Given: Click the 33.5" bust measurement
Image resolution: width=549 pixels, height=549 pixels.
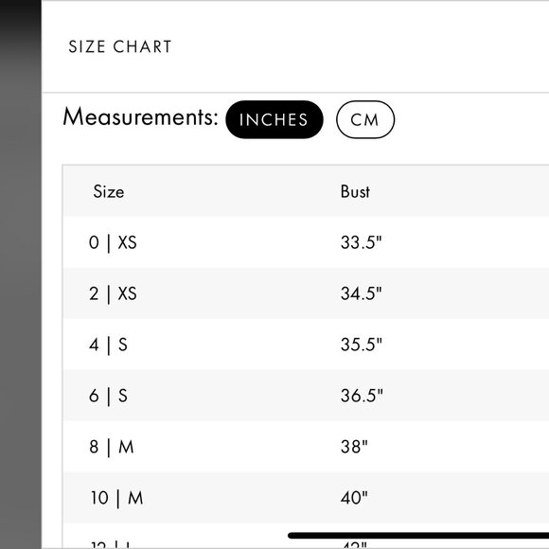Looking at the screenshot, I should 361,242.
